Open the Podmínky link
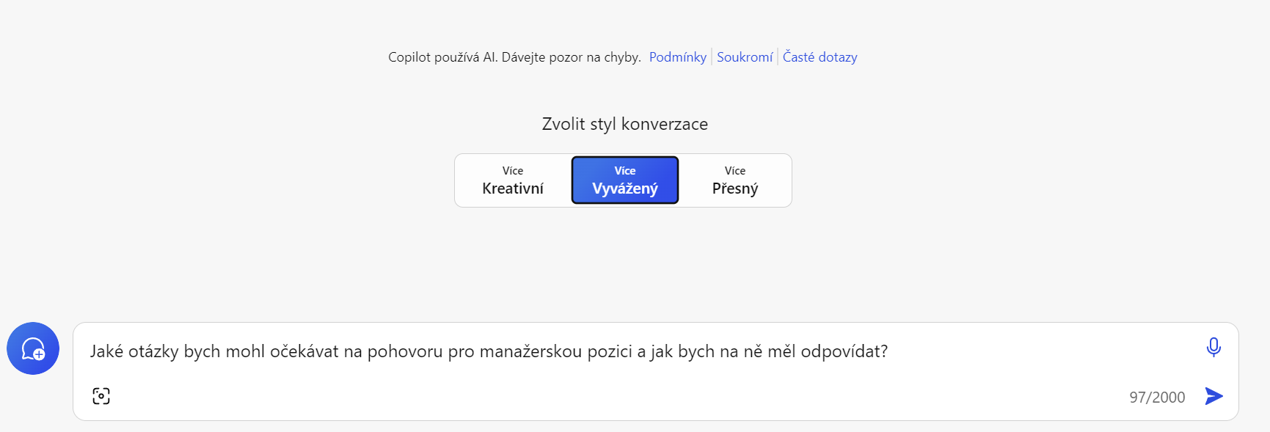The image size is (1270, 432). (x=677, y=57)
